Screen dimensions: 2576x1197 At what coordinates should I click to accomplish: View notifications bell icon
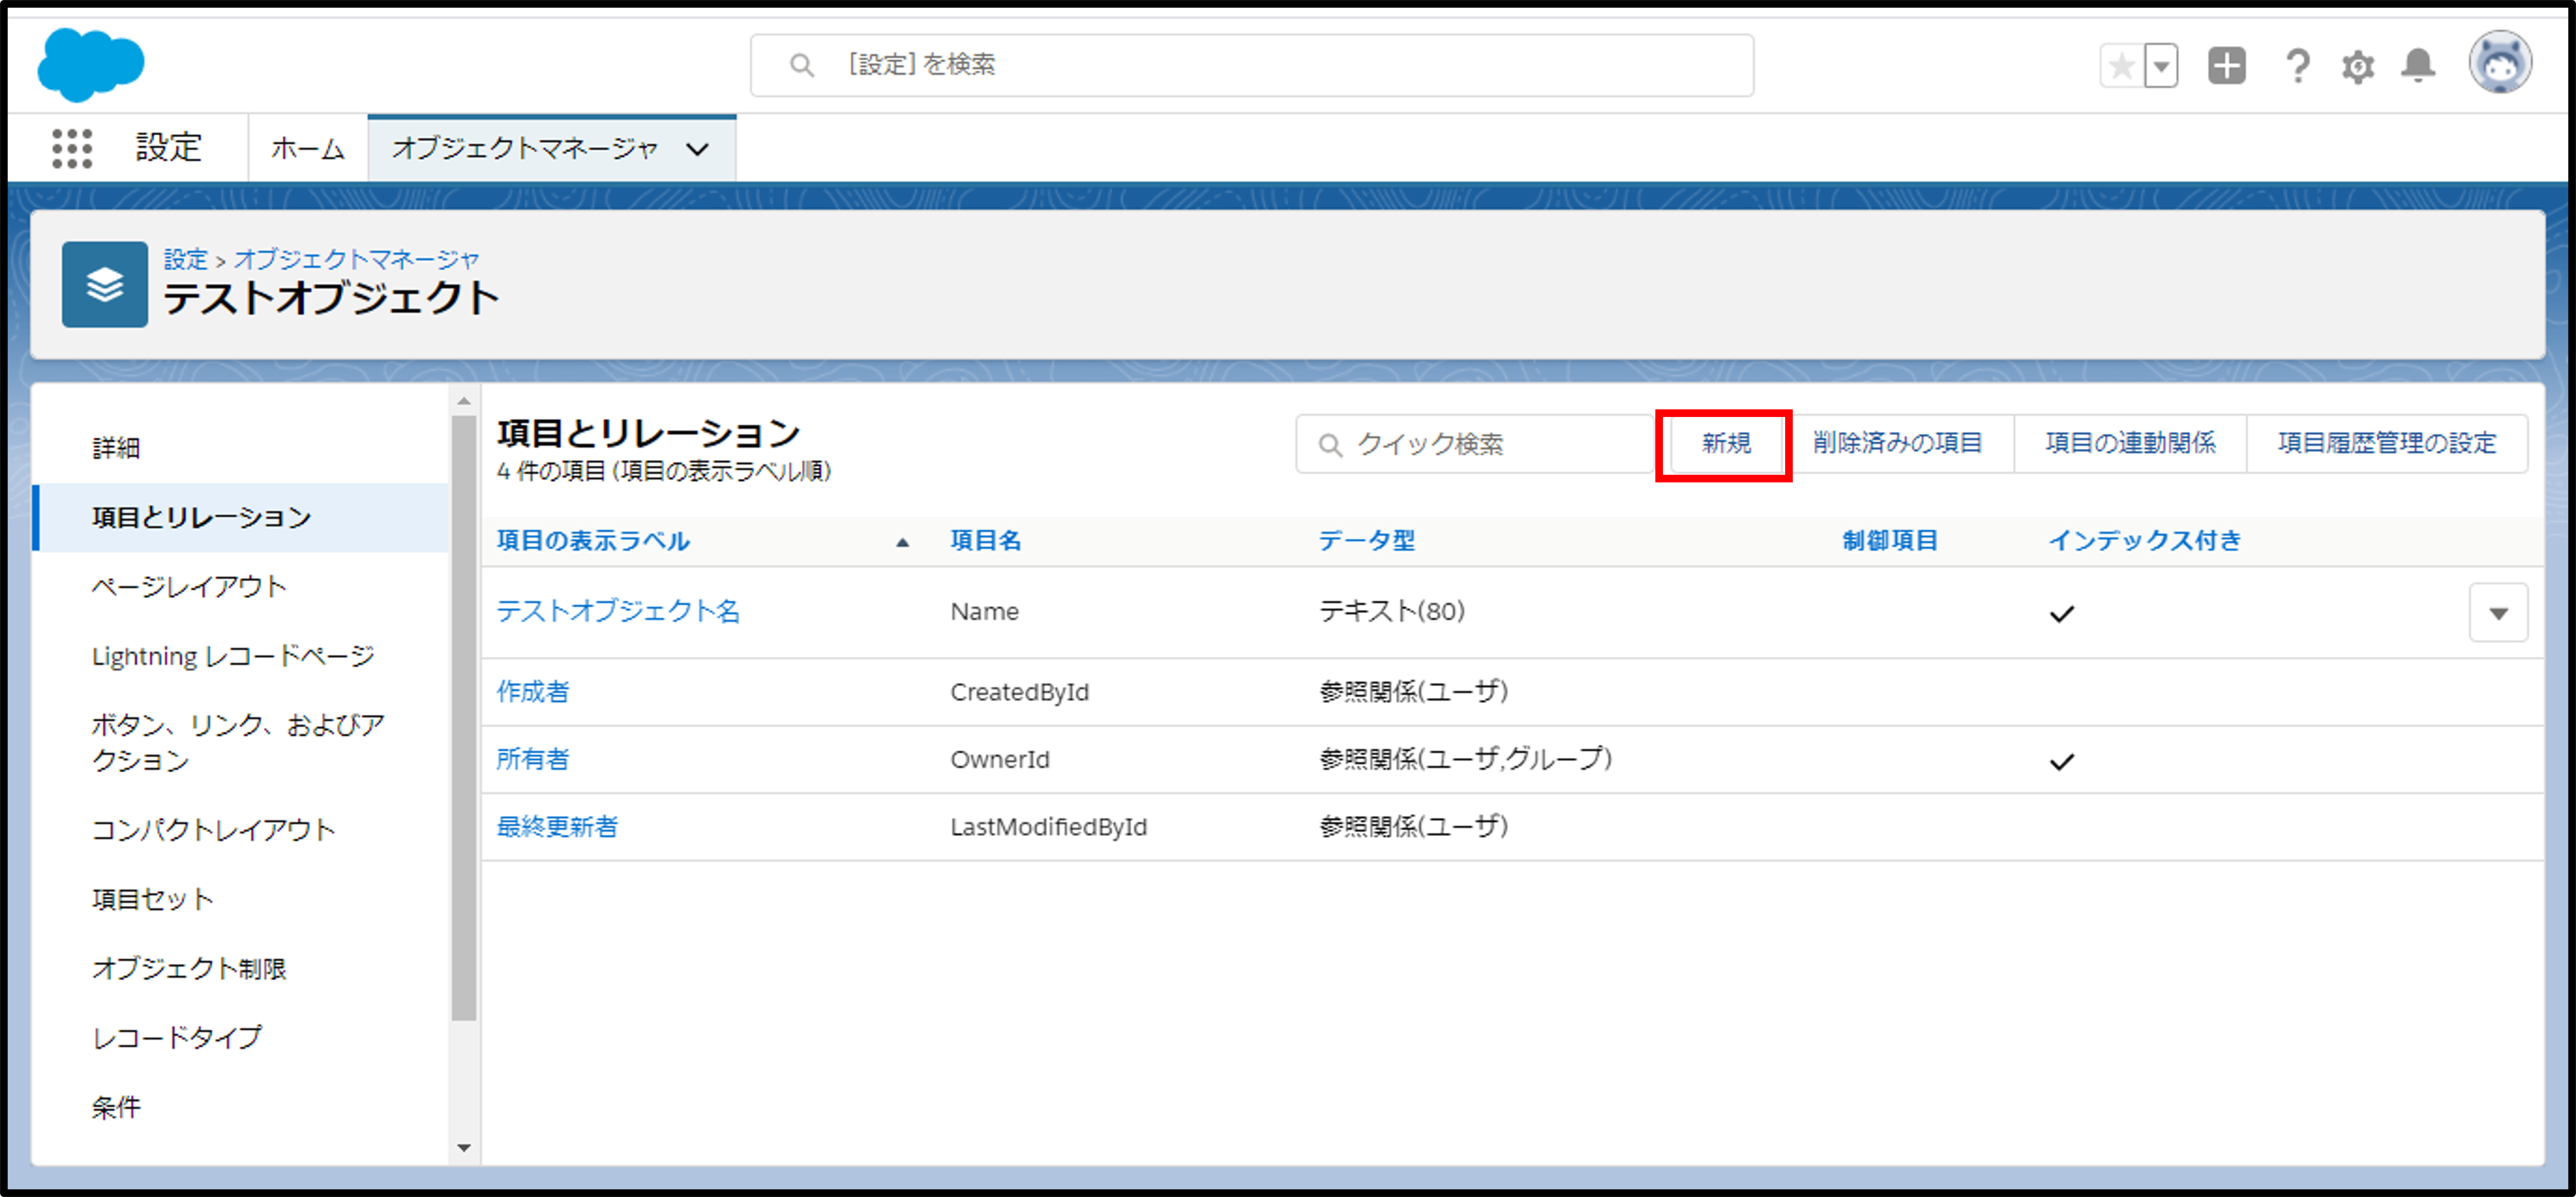point(2418,66)
